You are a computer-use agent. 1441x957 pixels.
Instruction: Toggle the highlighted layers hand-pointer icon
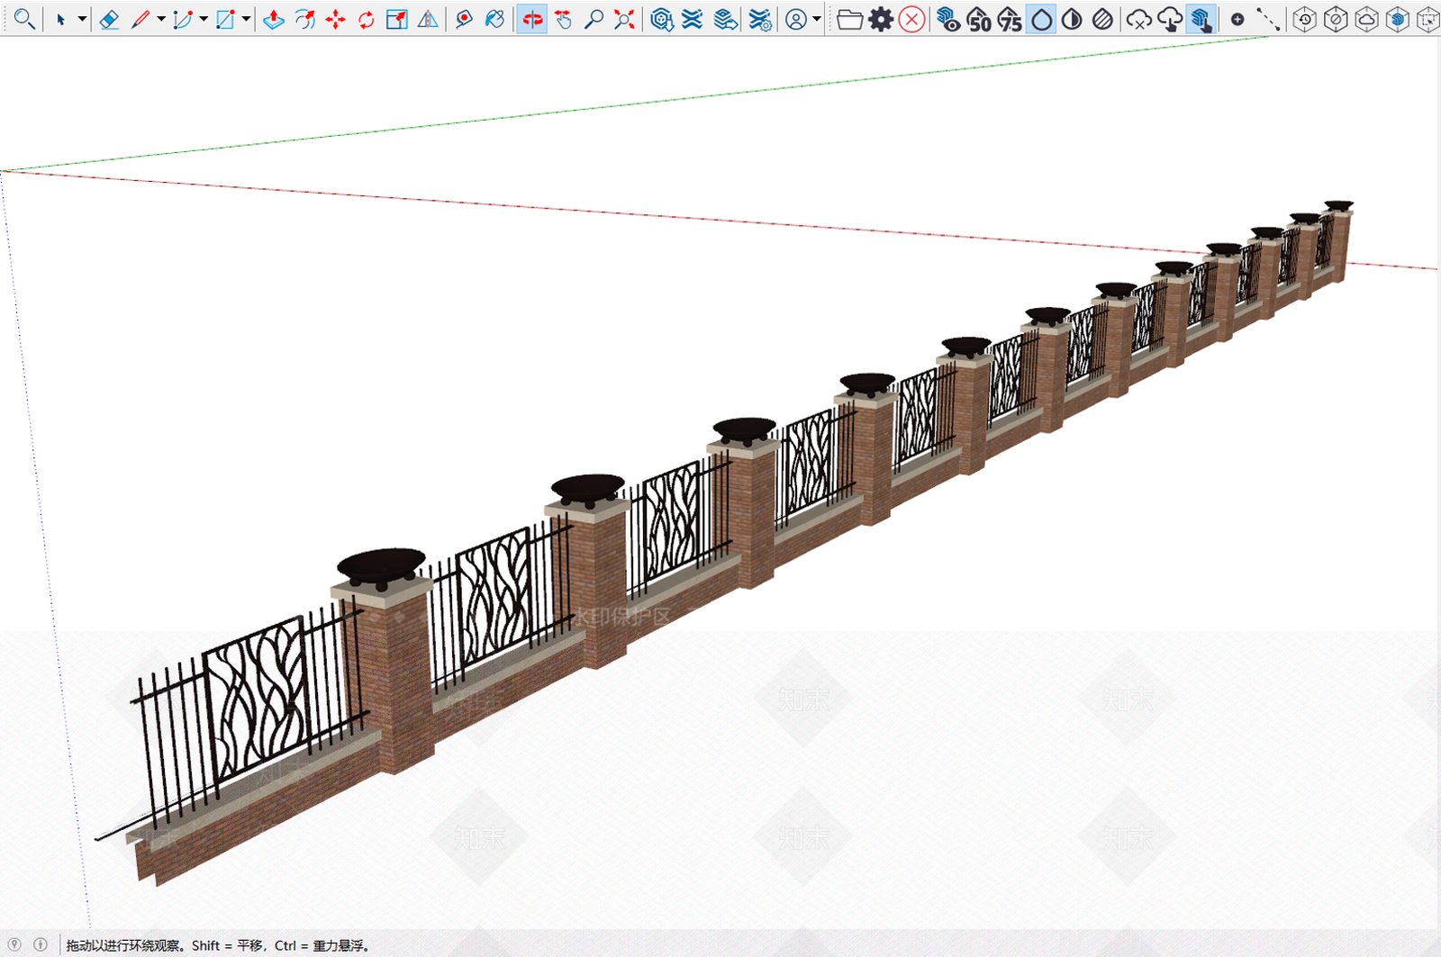1200,19
